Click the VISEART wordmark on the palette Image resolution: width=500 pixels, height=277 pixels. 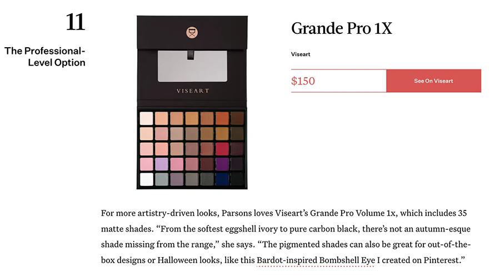point(192,90)
